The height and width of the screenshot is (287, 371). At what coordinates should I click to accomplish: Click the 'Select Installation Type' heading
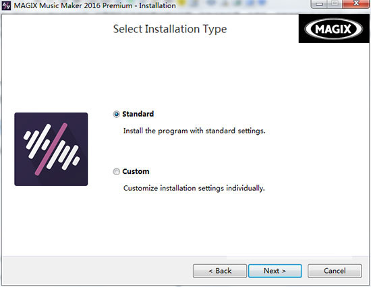point(170,30)
